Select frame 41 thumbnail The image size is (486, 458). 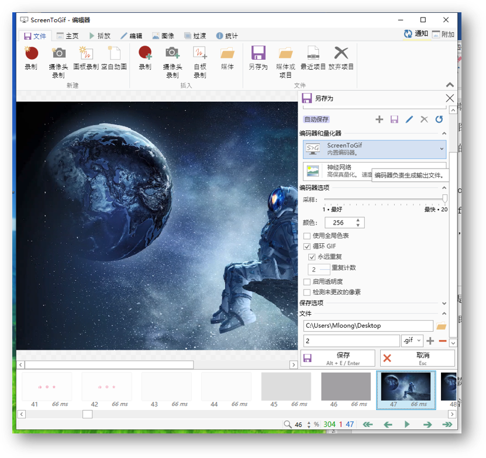pyautogui.click(x=47, y=391)
